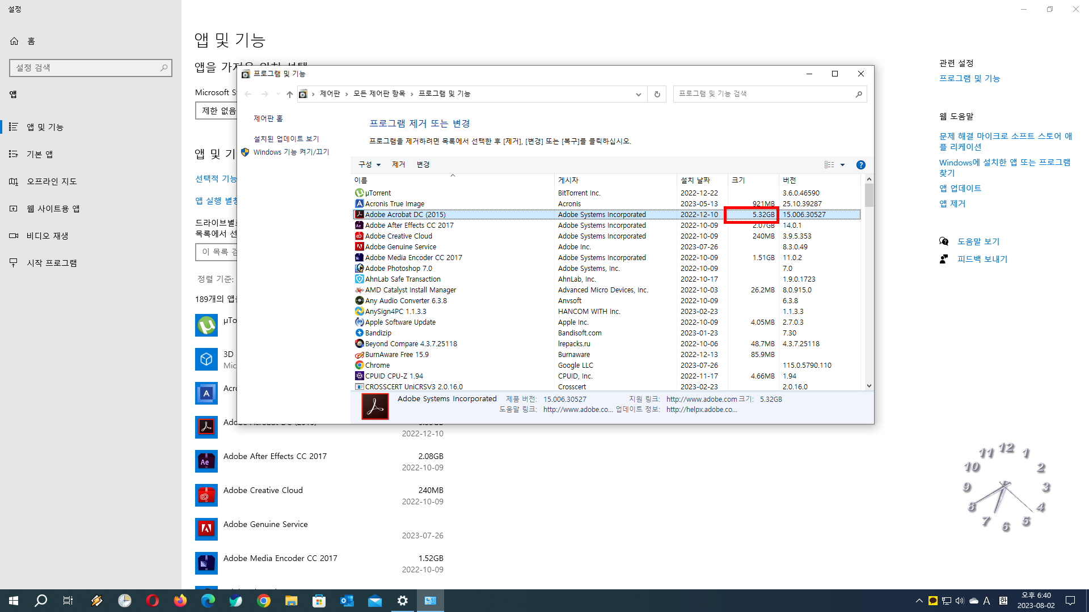Screen dimensions: 1089x612
Task: Select Adobe Media Encoder CC 2017 row
Action: pos(607,258)
